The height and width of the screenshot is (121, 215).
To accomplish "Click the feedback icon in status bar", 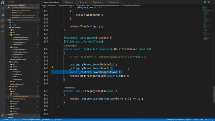I will click(x=209, y=120).
